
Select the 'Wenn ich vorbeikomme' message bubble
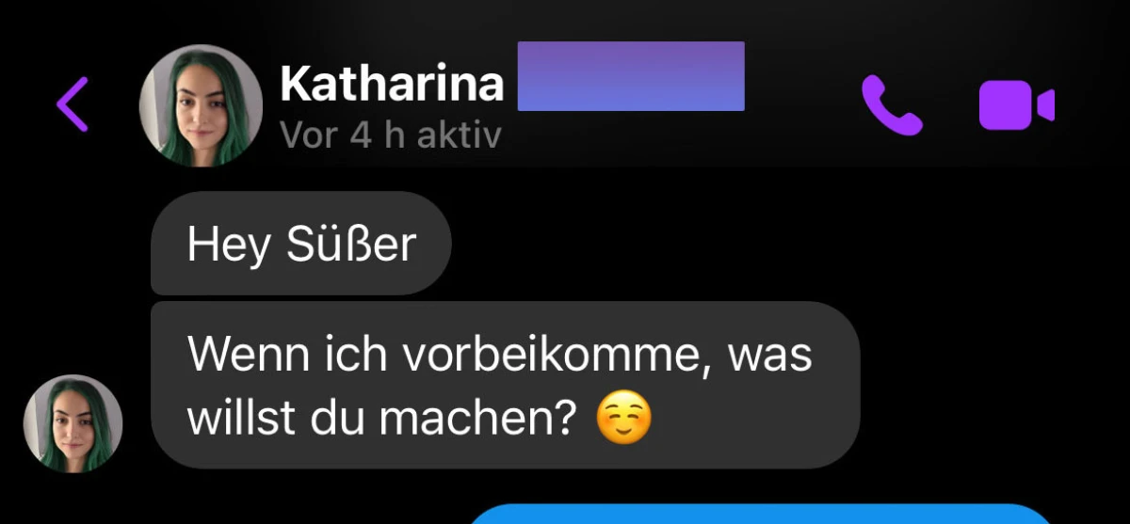point(506,385)
